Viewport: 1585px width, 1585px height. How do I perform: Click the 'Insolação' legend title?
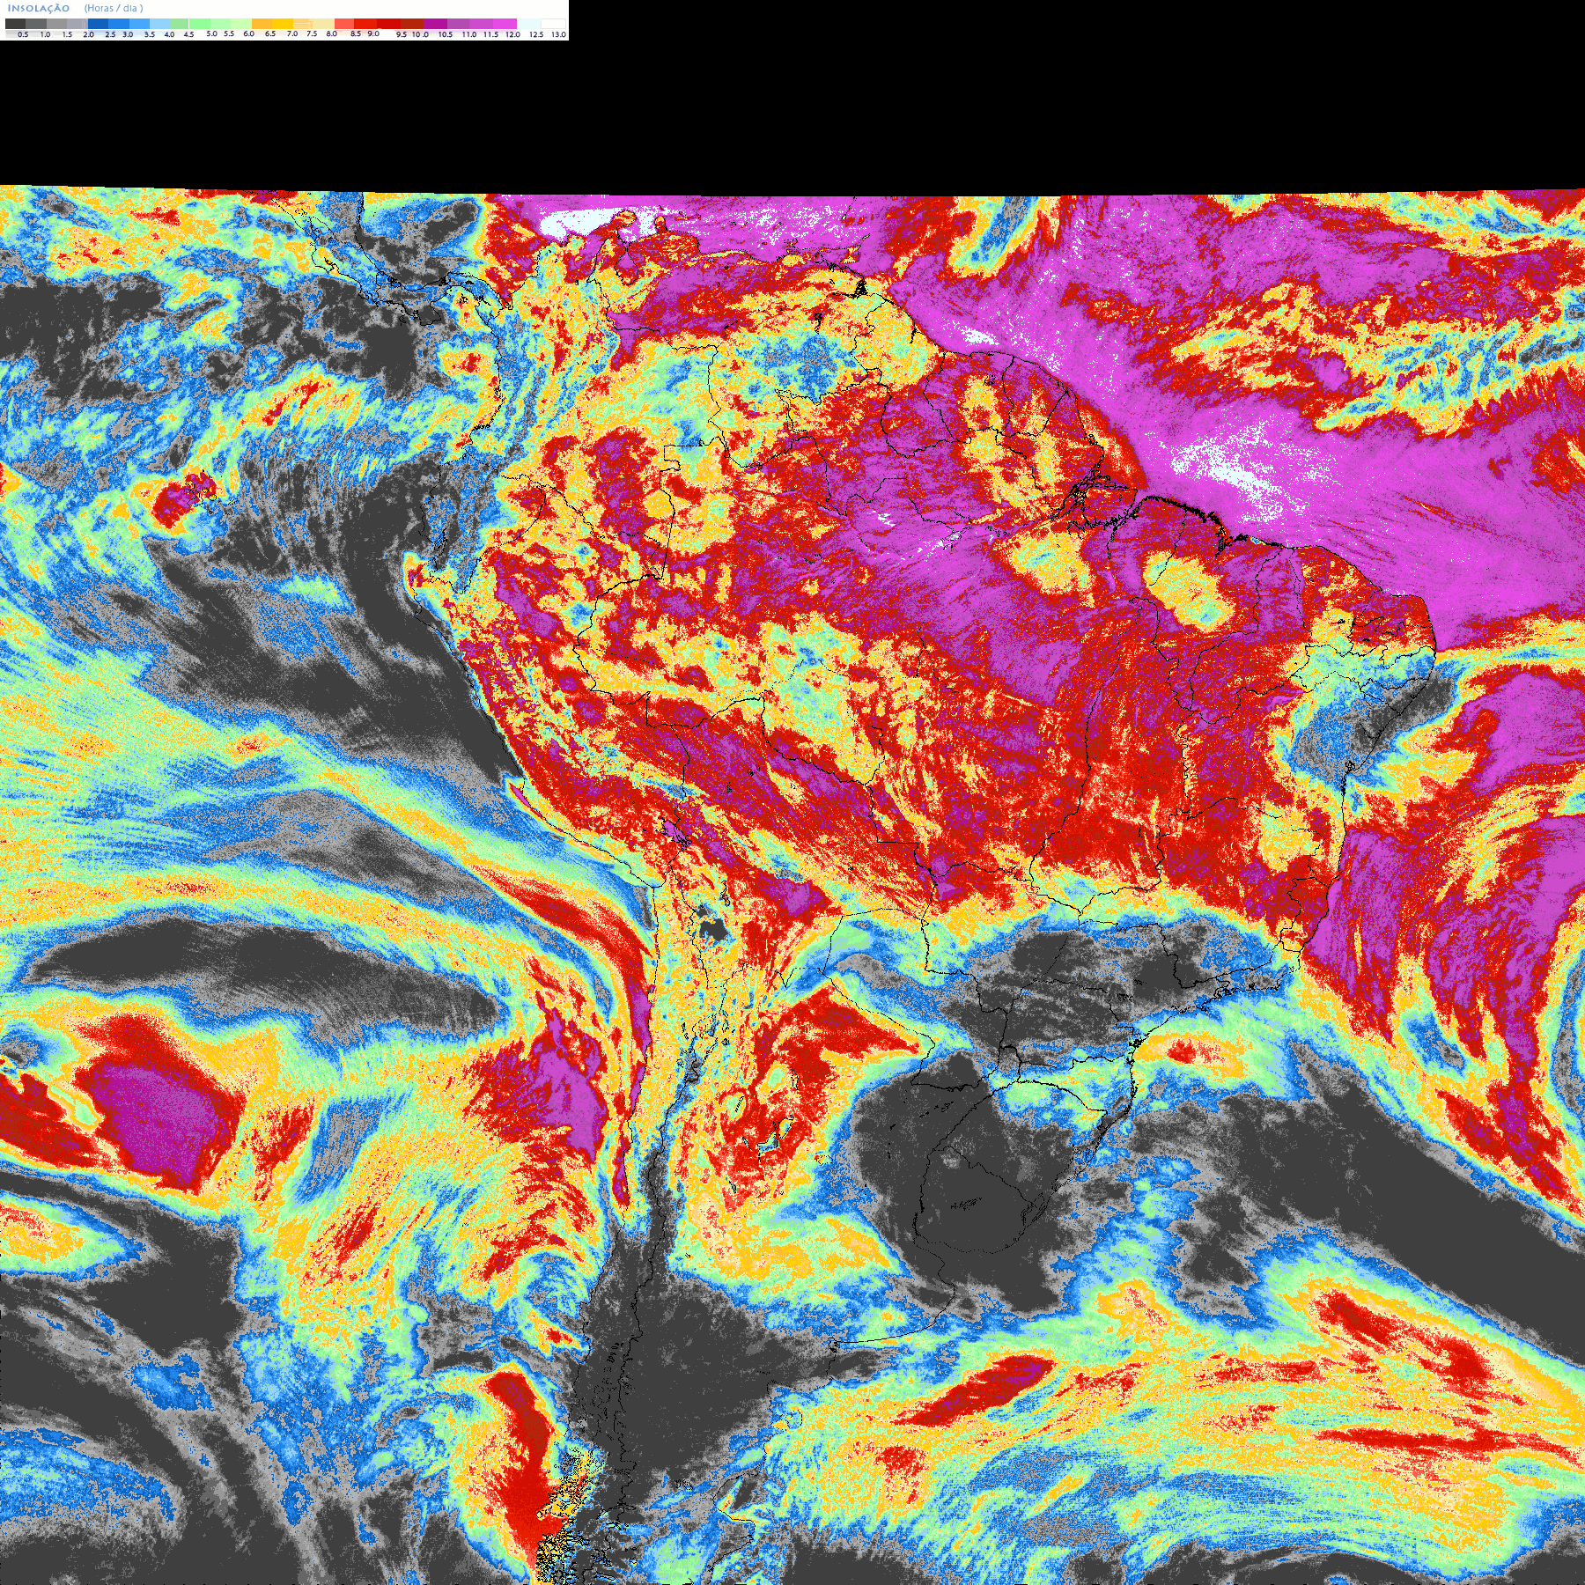click(x=39, y=9)
